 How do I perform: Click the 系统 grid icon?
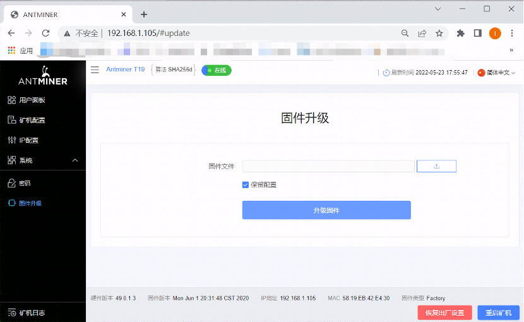tap(12, 160)
